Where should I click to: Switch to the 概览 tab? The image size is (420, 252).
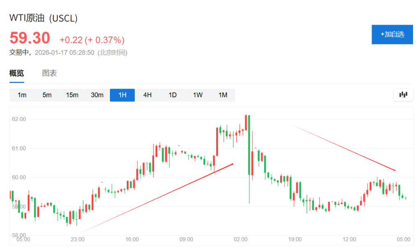coord(17,73)
